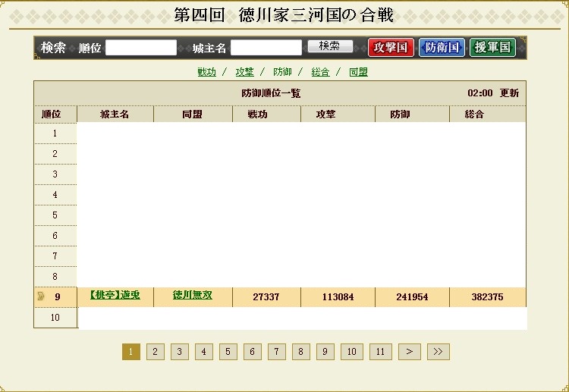569x392 pixels.
Task: Click the 同盟 column header
Action: (193, 114)
